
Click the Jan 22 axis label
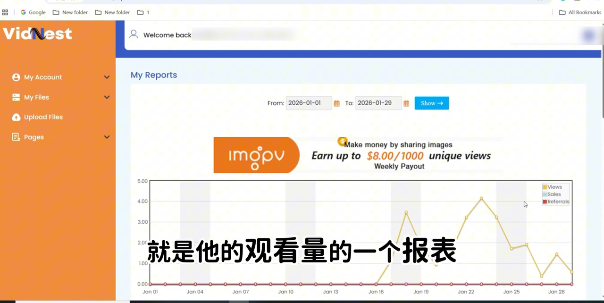point(466,292)
